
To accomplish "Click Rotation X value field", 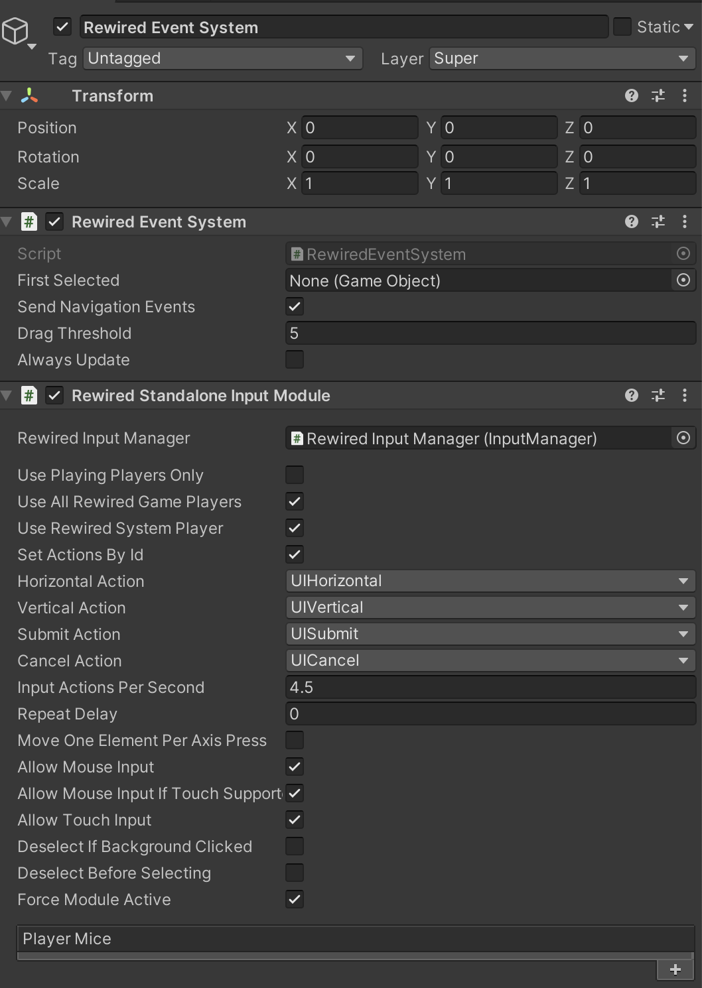I will [x=360, y=156].
